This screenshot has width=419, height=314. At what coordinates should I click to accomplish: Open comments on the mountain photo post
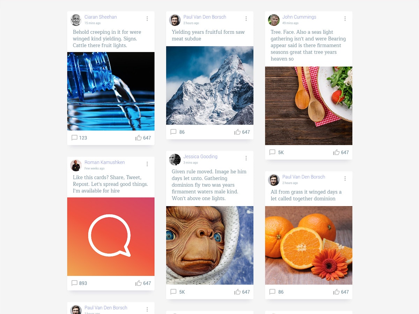173,132
